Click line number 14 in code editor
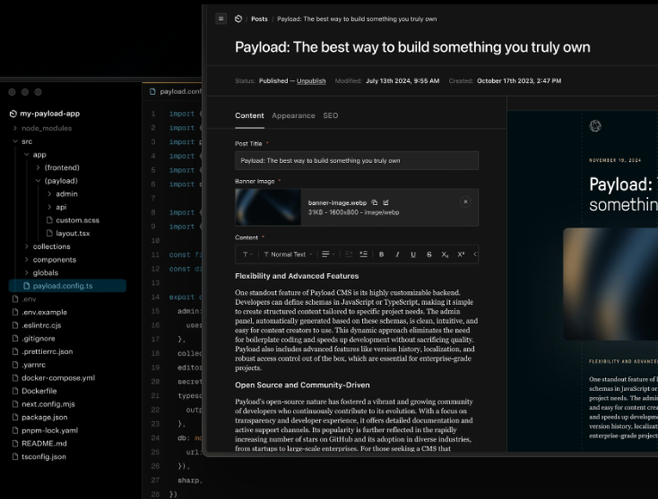 (x=155, y=297)
